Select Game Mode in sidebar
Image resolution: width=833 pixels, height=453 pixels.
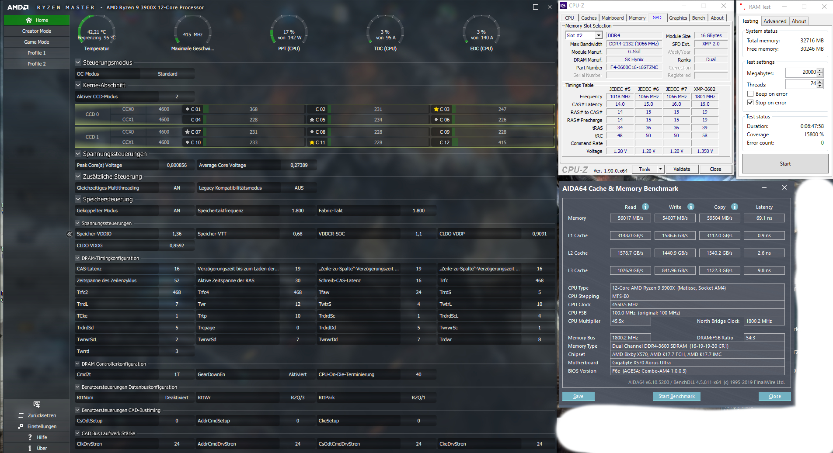tap(37, 42)
